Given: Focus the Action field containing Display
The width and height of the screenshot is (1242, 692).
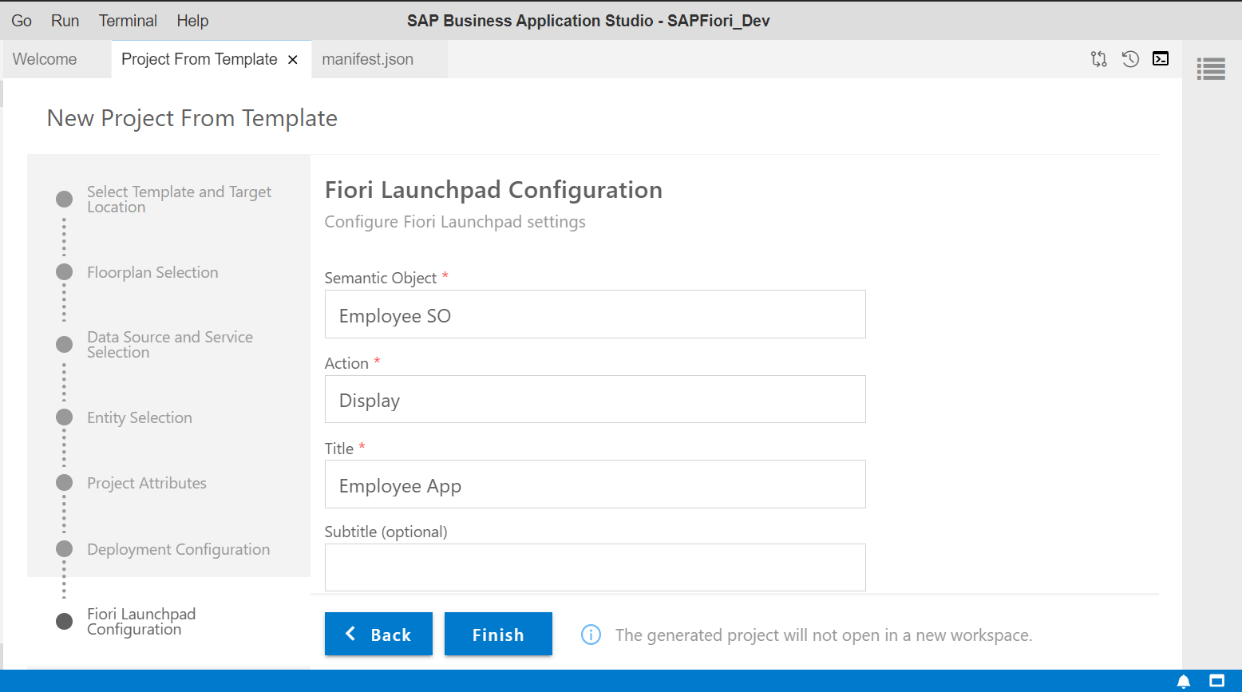Looking at the screenshot, I should point(595,399).
